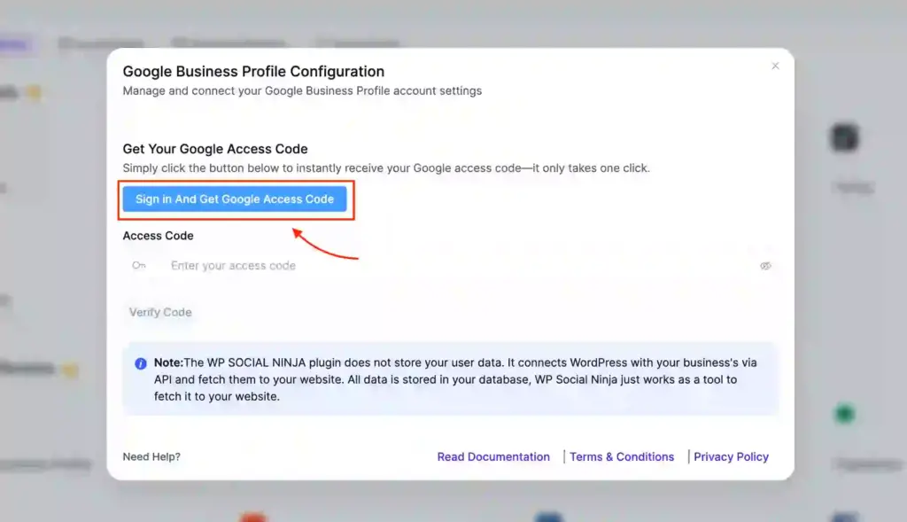The width and height of the screenshot is (907, 522).
Task: Select the highlighted purple sidebar item
Action: pos(11,43)
